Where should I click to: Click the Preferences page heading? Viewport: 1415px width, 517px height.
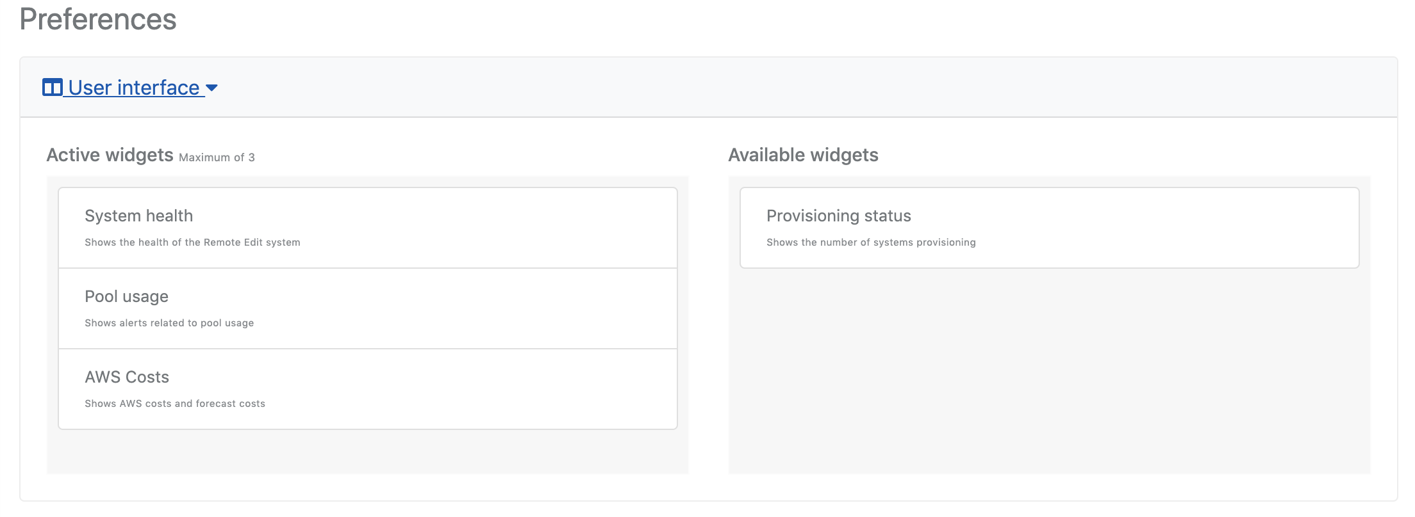click(x=98, y=19)
